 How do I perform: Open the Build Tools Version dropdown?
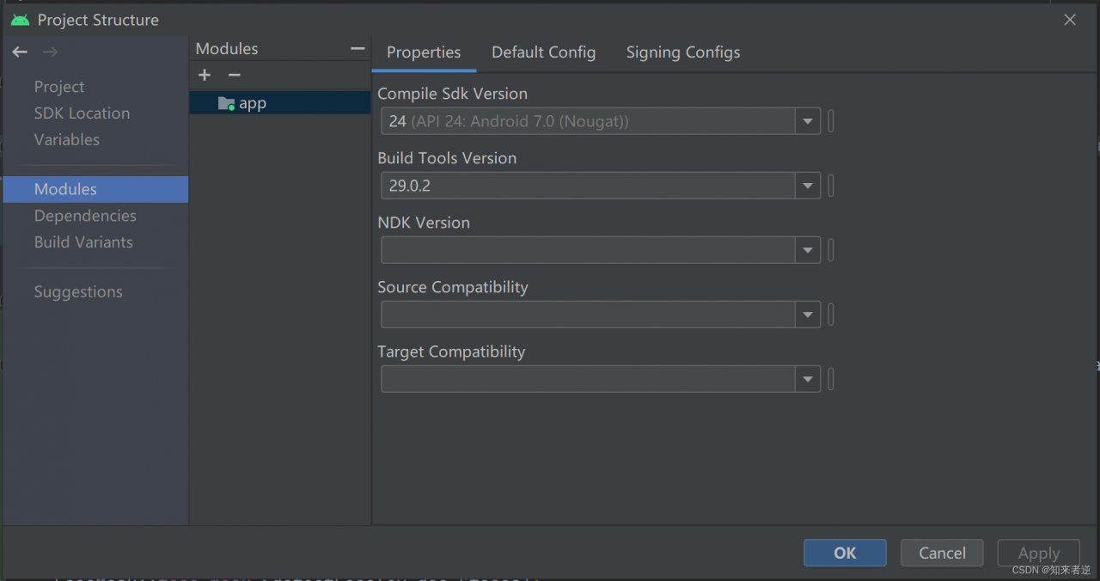[807, 186]
